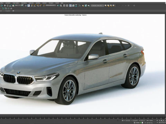Click the Use Pivot Point Center icon
The width and height of the screenshot is (166, 124).
(x=22, y=6)
